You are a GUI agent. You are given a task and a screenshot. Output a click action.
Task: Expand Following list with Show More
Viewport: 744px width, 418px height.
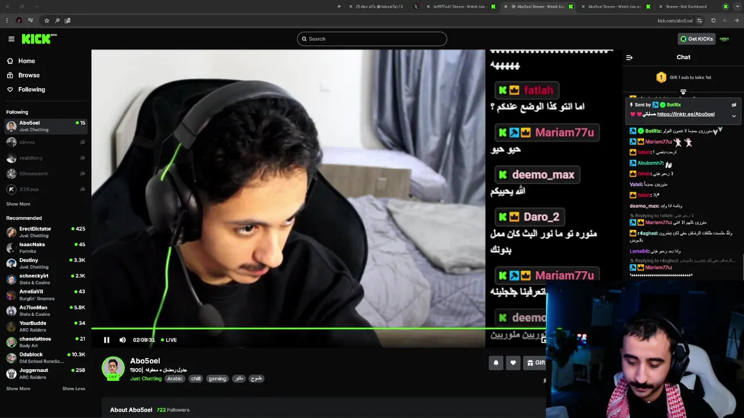[x=18, y=204]
